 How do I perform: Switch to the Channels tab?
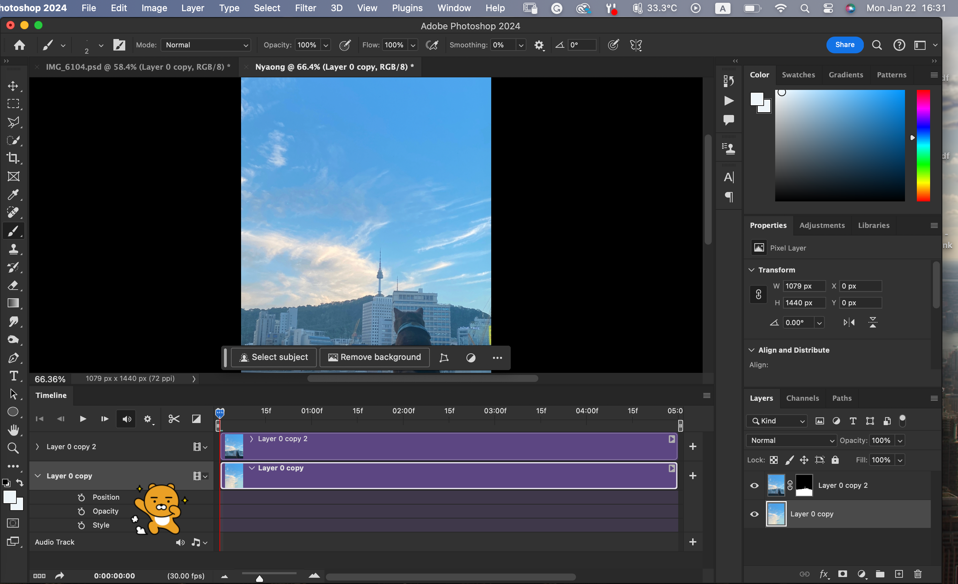click(802, 398)
